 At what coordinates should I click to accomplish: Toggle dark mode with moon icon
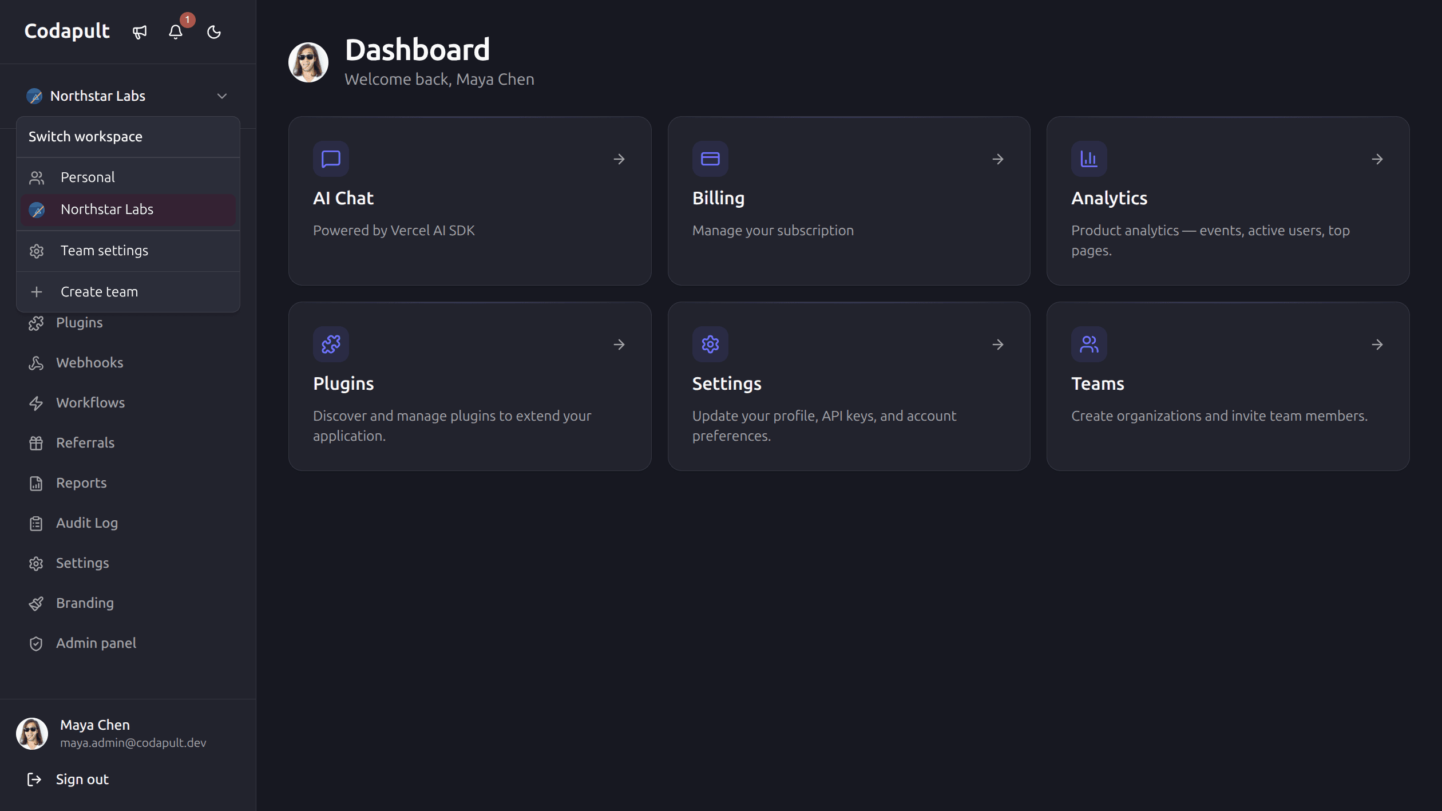pos(214,32)
